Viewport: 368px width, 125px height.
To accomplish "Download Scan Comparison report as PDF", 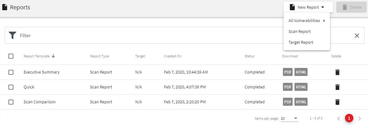I will pyautogui.click(x=288, y=102).
